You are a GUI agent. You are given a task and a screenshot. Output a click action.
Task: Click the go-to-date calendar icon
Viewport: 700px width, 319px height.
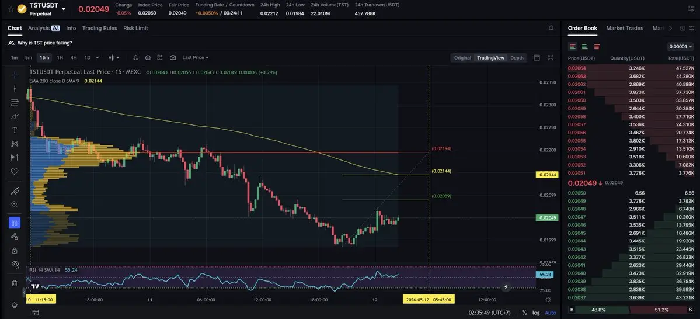click(x=35, y=313)
